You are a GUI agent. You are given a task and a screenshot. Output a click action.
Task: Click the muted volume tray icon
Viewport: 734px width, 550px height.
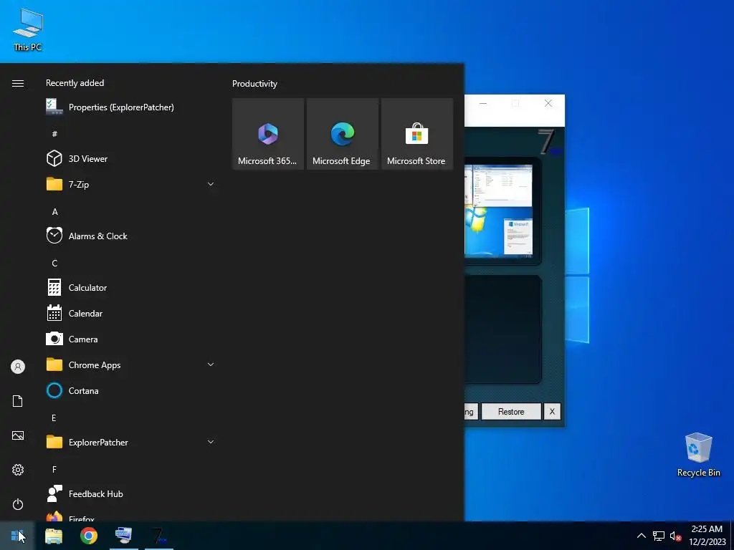675,536
